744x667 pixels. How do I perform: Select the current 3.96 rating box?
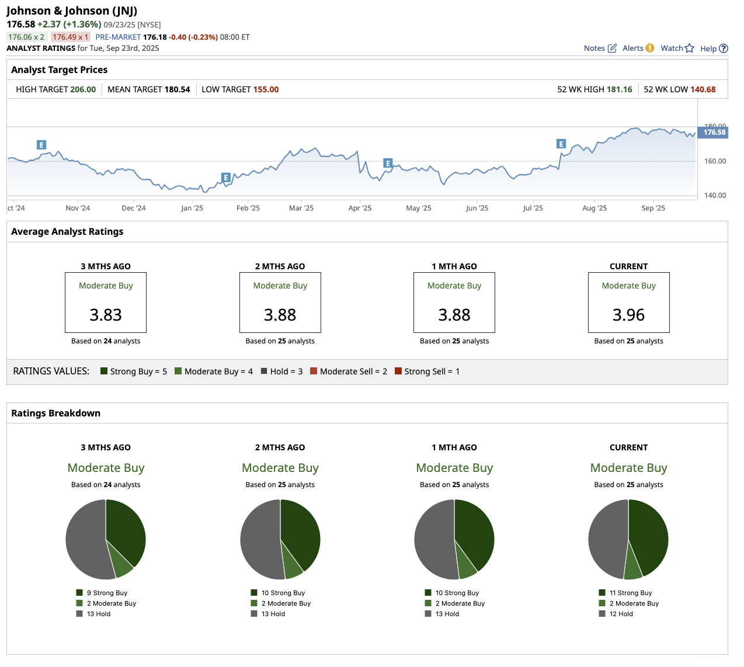(x=628, y=303)
